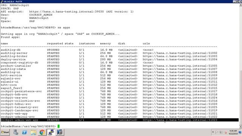Click the 280 MB memory value
Viewport: 242px width, 136px height.
pos(105,59)
